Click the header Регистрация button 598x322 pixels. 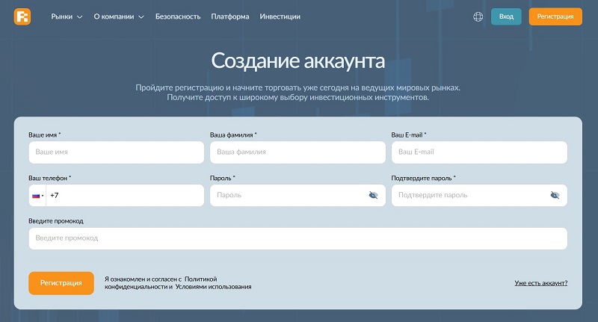pyautogui.click(x=555, y=16)
